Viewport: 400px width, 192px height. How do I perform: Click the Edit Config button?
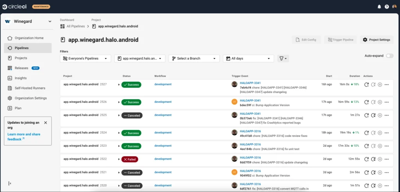coord(306,40)
